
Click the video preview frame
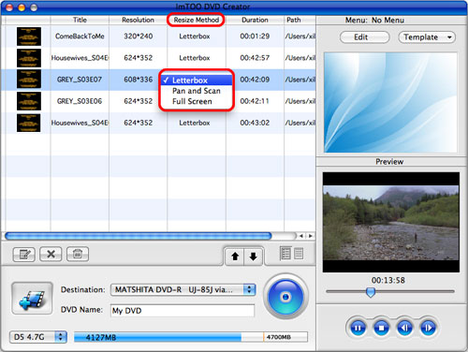pyautogui.click(x=391, y=222)
